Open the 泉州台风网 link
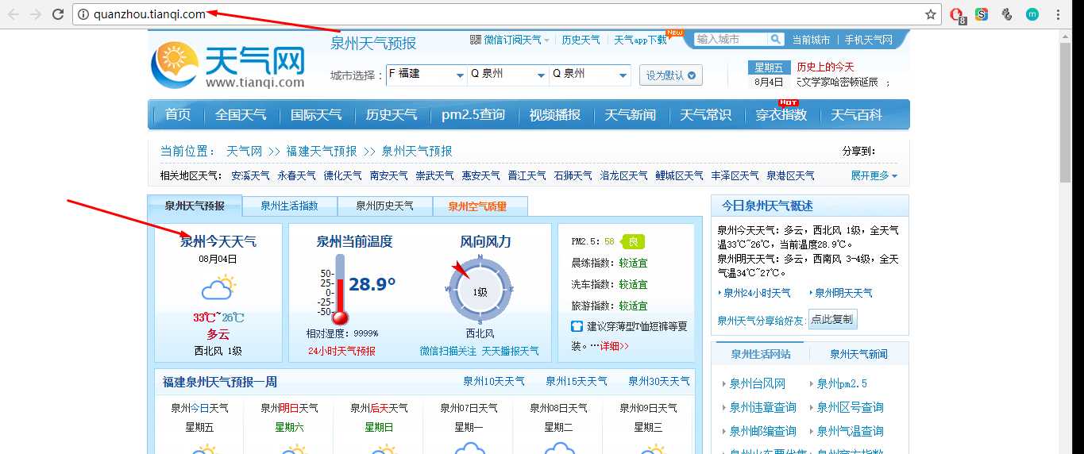The image size is (1084, 454). tap(758, 383)
